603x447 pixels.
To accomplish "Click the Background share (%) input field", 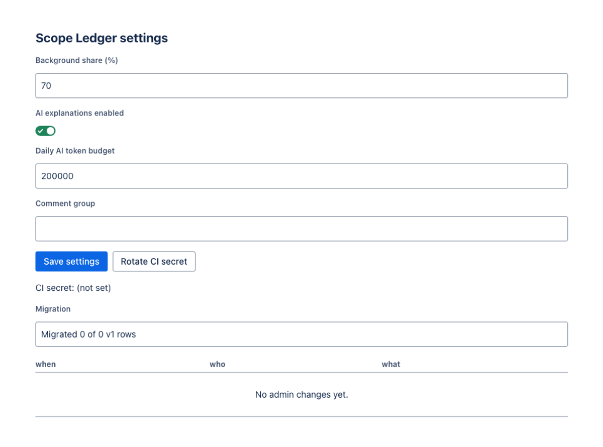I will [301, 86].
